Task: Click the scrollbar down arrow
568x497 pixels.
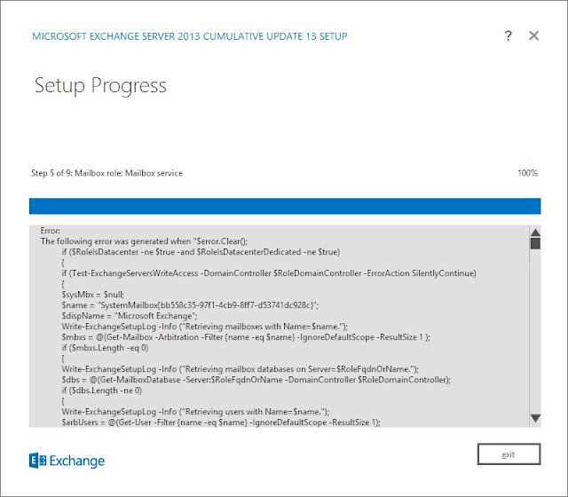Action: pyautogui.click(x=535, y=418)
